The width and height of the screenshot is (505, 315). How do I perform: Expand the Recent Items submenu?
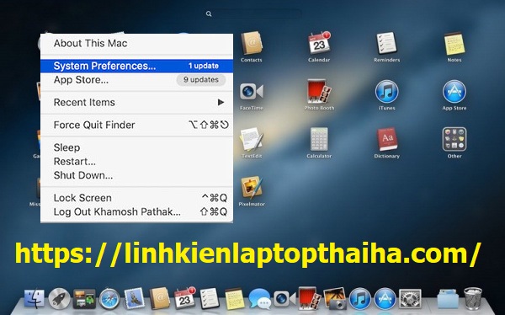click(136, 102)
